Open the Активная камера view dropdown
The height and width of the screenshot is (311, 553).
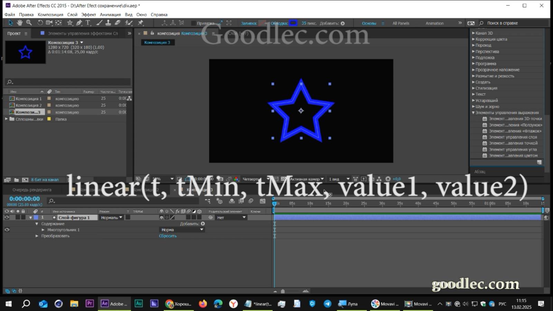click(307, 179)
